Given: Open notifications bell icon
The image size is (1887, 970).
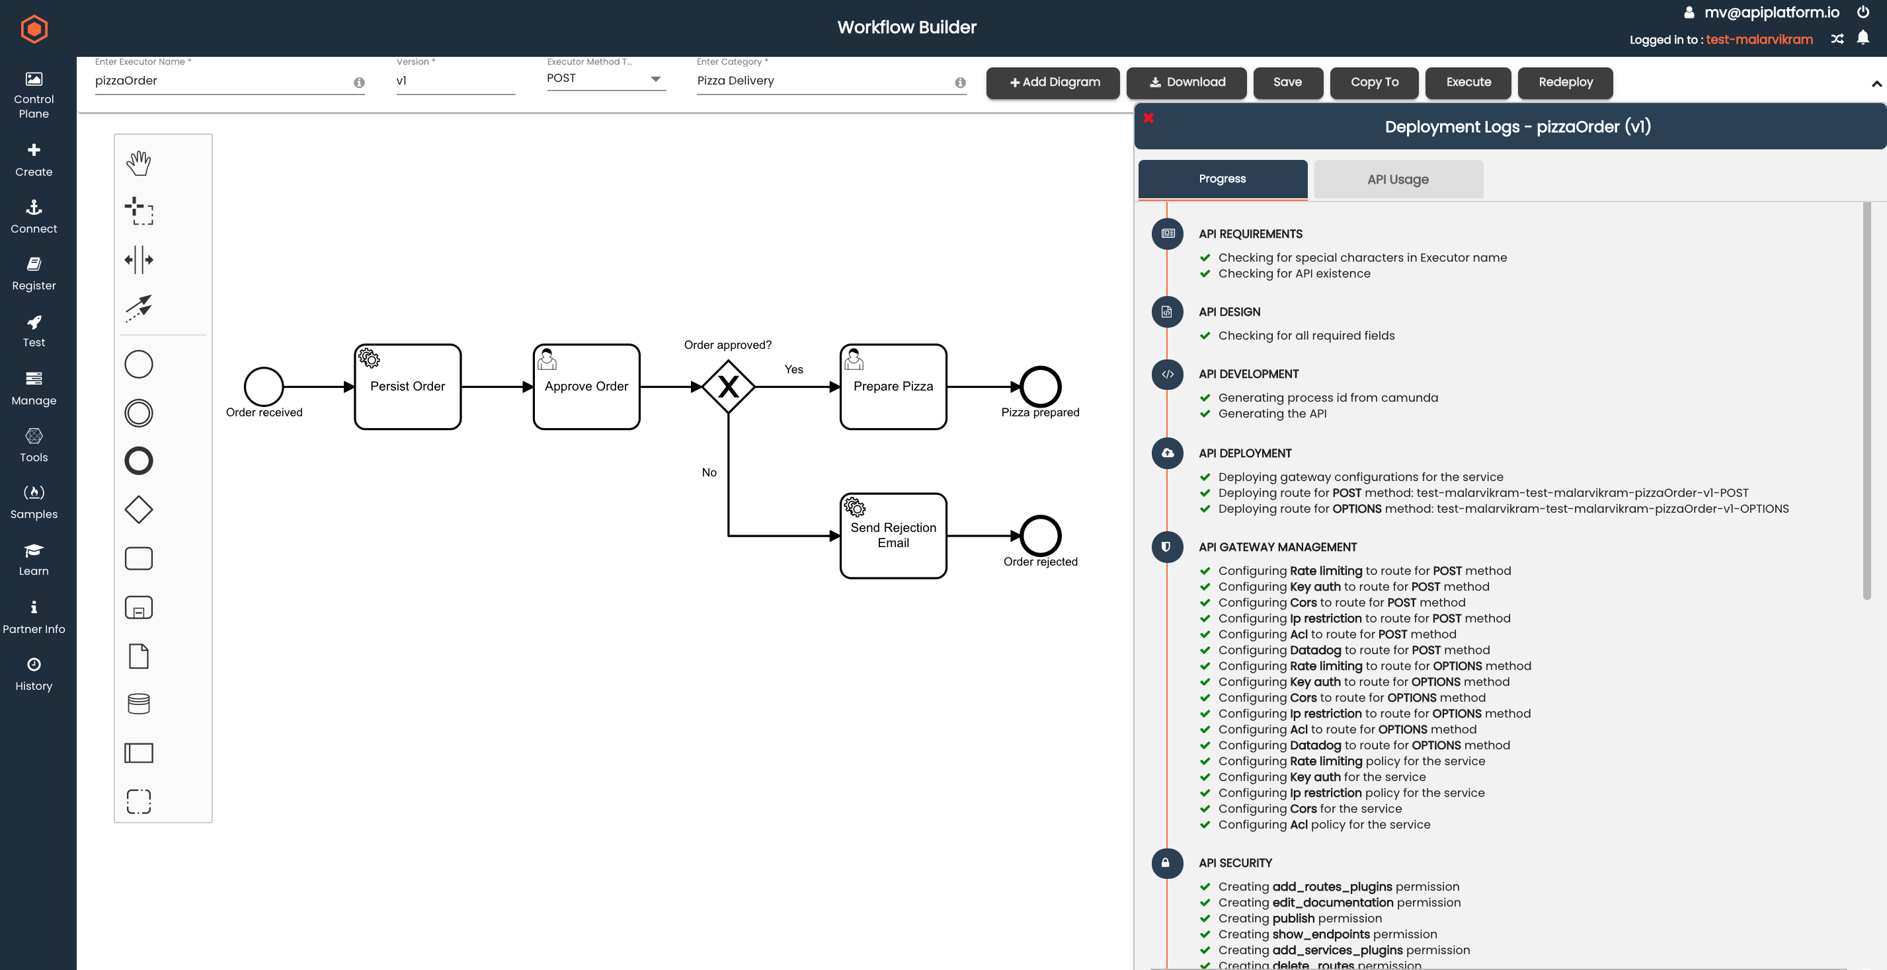Looking at the screenshot, I should point(1863,38).
